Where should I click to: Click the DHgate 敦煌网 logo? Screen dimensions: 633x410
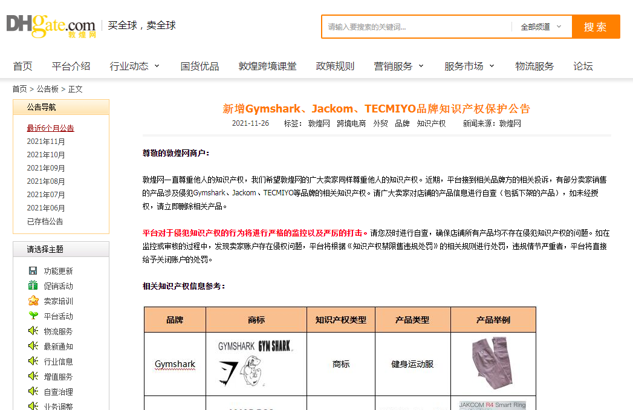point(51,26)
